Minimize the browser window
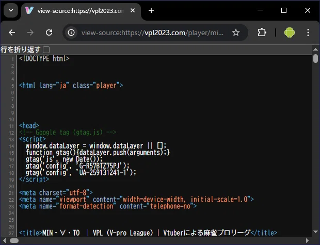 260,10
